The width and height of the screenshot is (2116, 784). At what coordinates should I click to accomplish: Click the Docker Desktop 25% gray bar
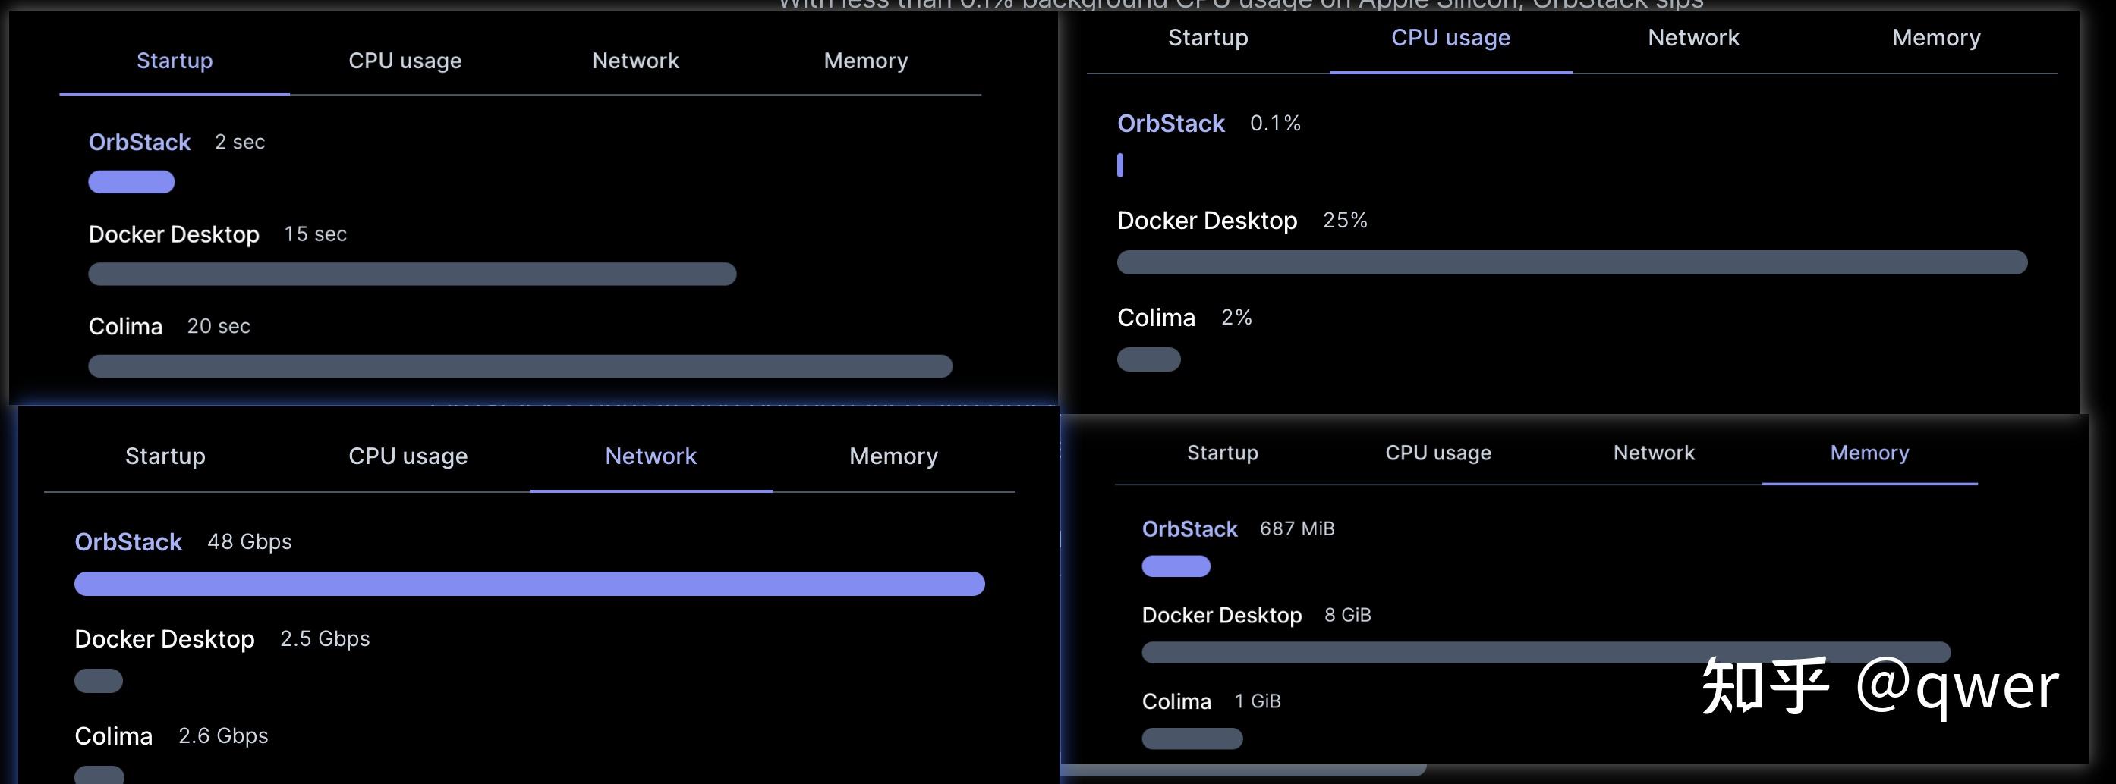(x=1571, y=262)
